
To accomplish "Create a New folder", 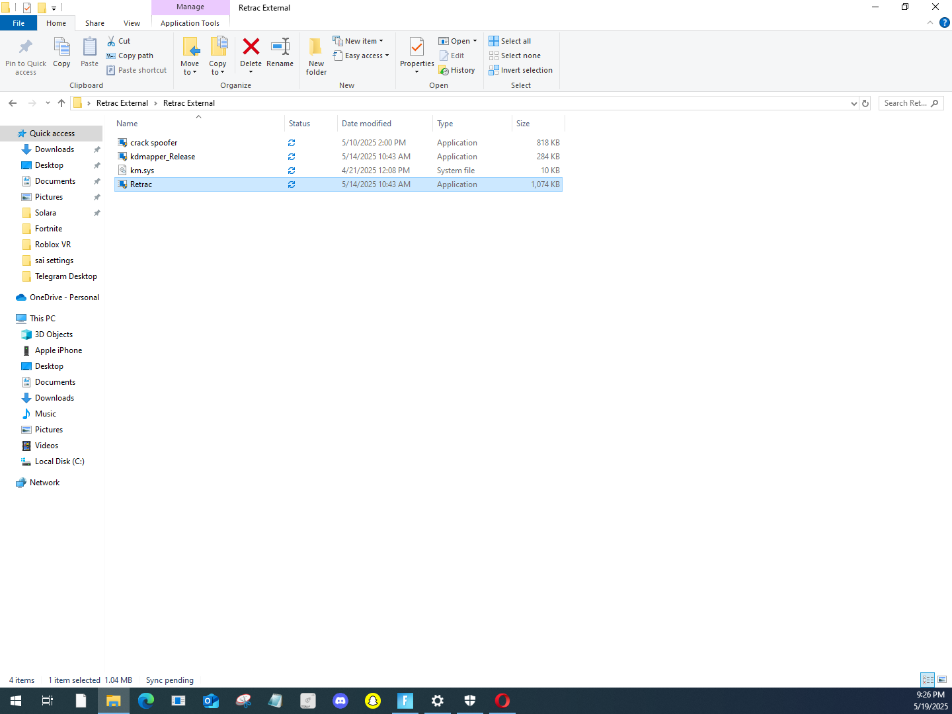I will [316, 56].
